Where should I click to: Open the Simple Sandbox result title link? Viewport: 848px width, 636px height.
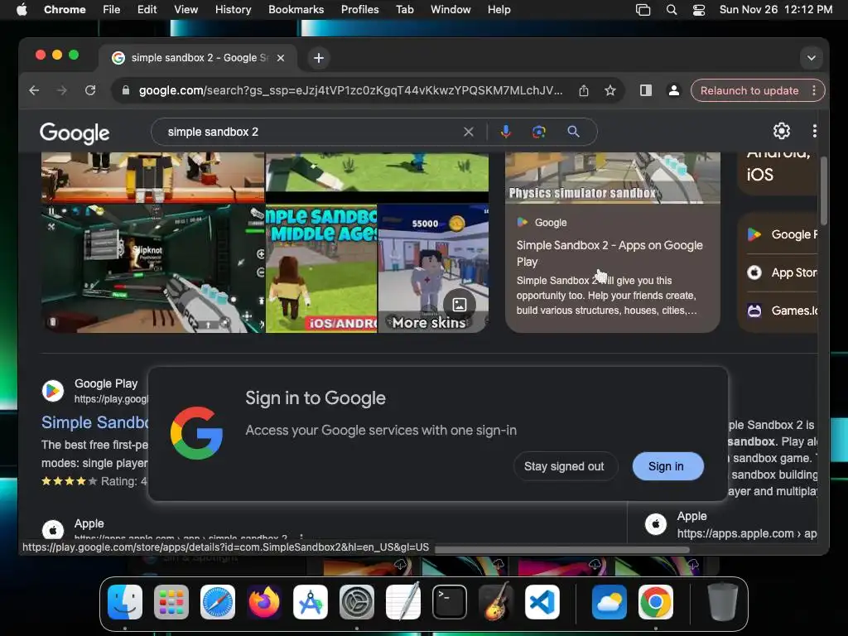tap(94, 422)
